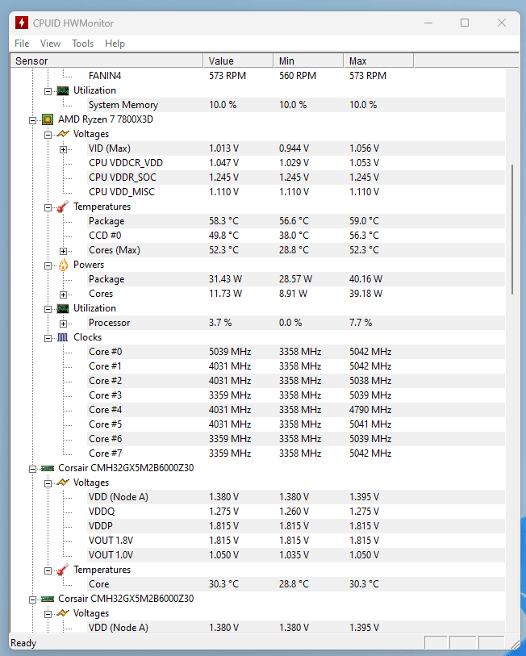526x656 pixels.
Task: Click the Sensor column header
Action: pyautogui.click(x=106, y=61)
